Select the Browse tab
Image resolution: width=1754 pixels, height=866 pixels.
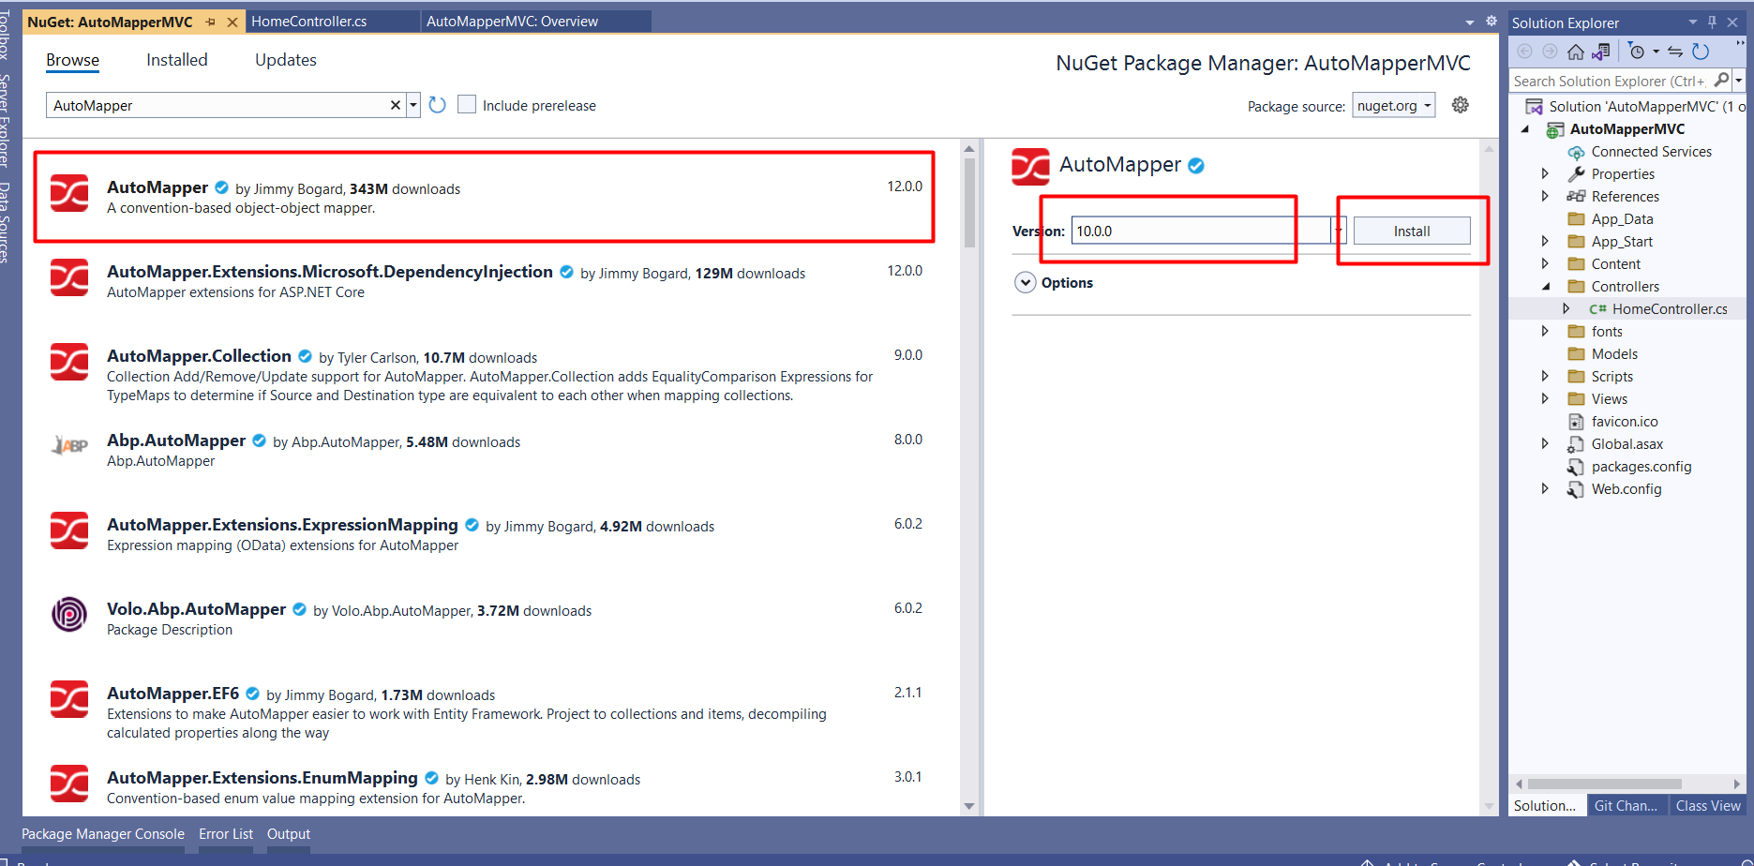pyautogui.click(x=72, y=60)
